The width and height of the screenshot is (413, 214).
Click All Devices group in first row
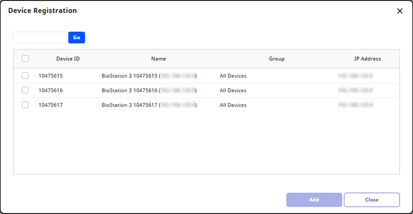[x=233, y=76]
